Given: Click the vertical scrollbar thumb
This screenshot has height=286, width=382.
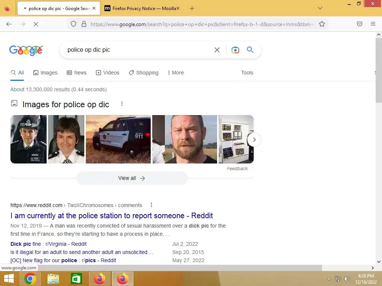Looking at the screenshot, I should pos(379,70).
